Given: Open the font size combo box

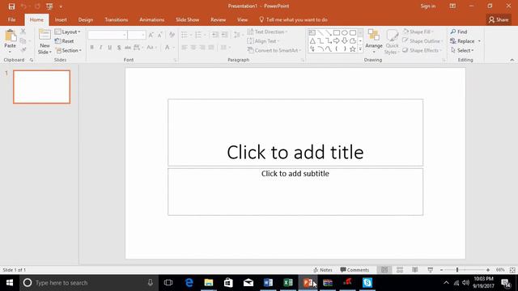Looking at the screenshot, I should [137, 35].
